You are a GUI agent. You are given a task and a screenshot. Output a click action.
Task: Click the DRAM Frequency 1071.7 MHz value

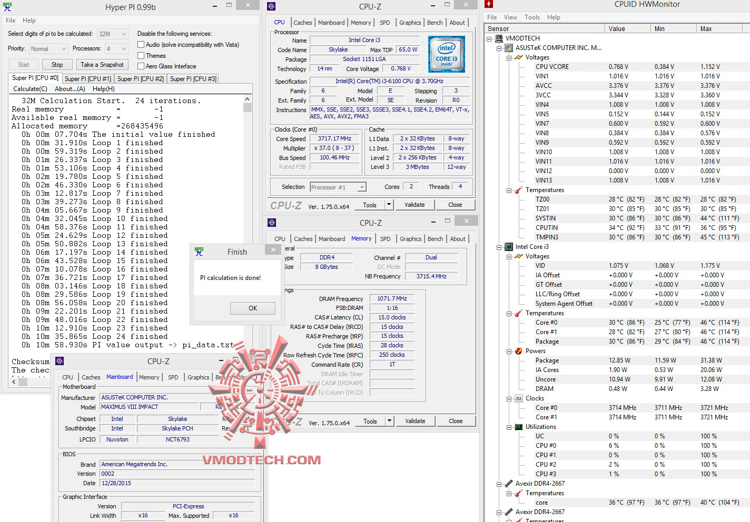pyautogui.click(x=392, y=298)
